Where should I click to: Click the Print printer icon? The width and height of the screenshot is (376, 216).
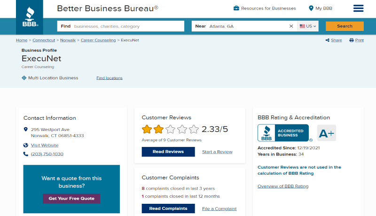click(351, 40)
